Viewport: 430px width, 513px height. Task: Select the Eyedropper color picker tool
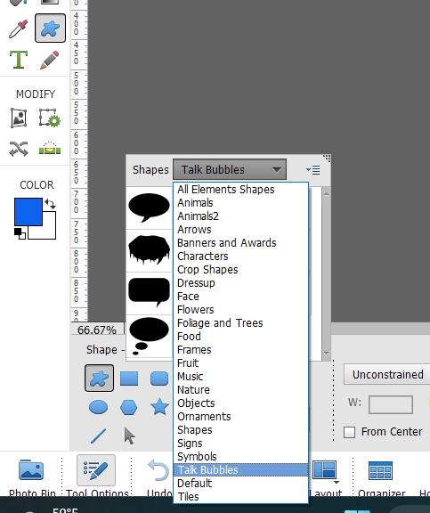(19, 28)
